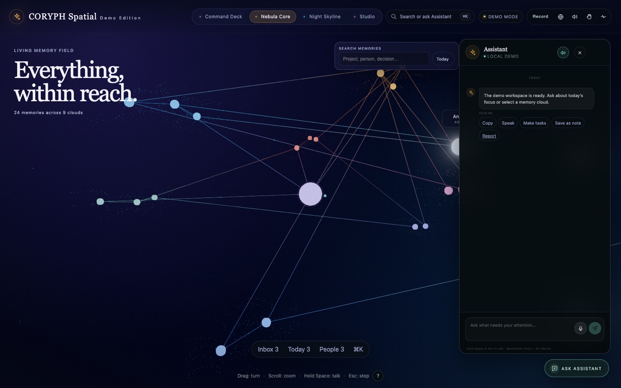The width and height of the screenshot is (621, 388).
Task: Open the activity pulse icon in top bar
Action: coord(603,17)
